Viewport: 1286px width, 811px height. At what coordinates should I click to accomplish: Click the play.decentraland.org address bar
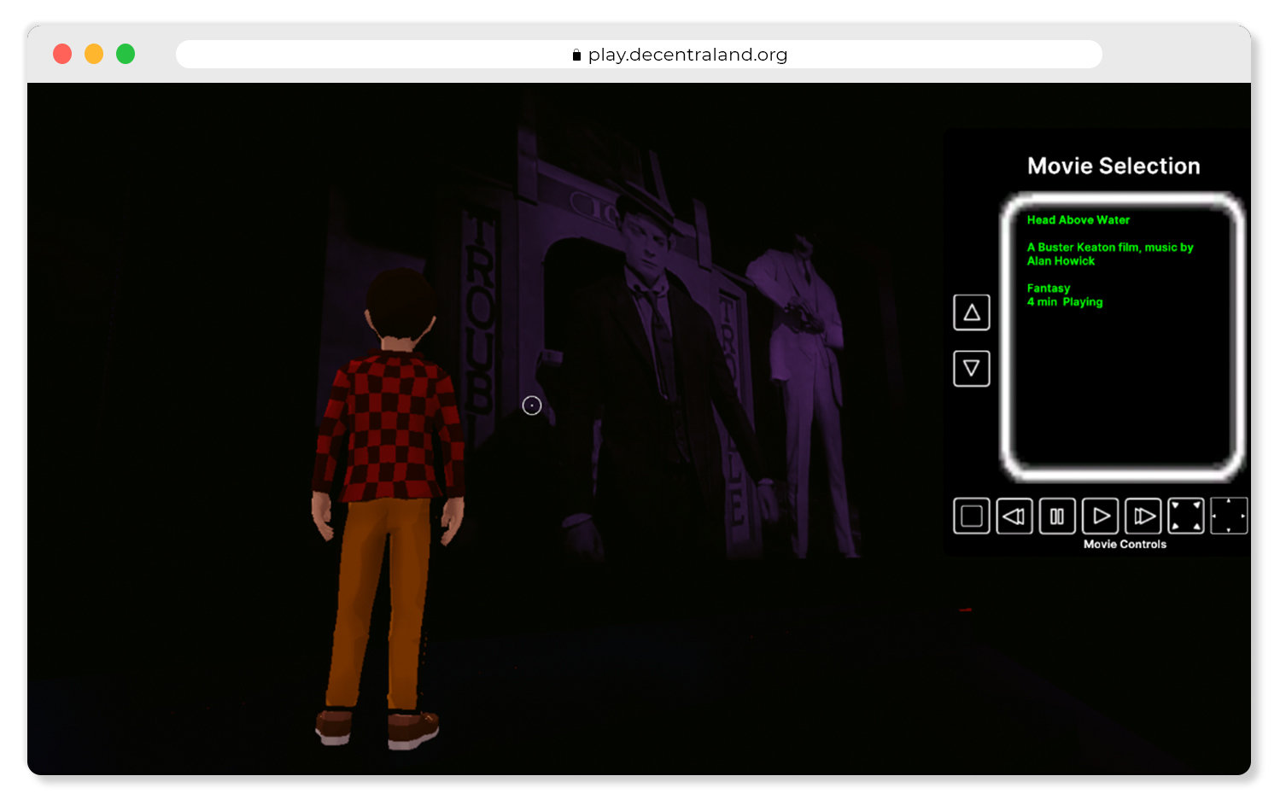pyautogui.click(x=639, y=55)
